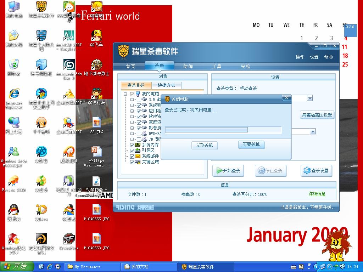Select 快捷方式 tab in 对象 panel
The image size is (363, 272).
(167, 85)
